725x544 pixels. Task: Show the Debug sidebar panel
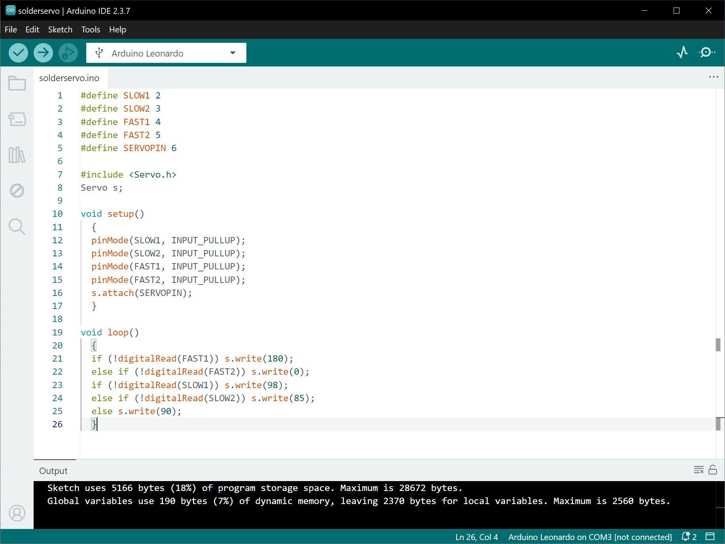point(17,191)
